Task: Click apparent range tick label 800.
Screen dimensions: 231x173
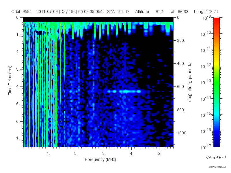Action: [181, 110]
